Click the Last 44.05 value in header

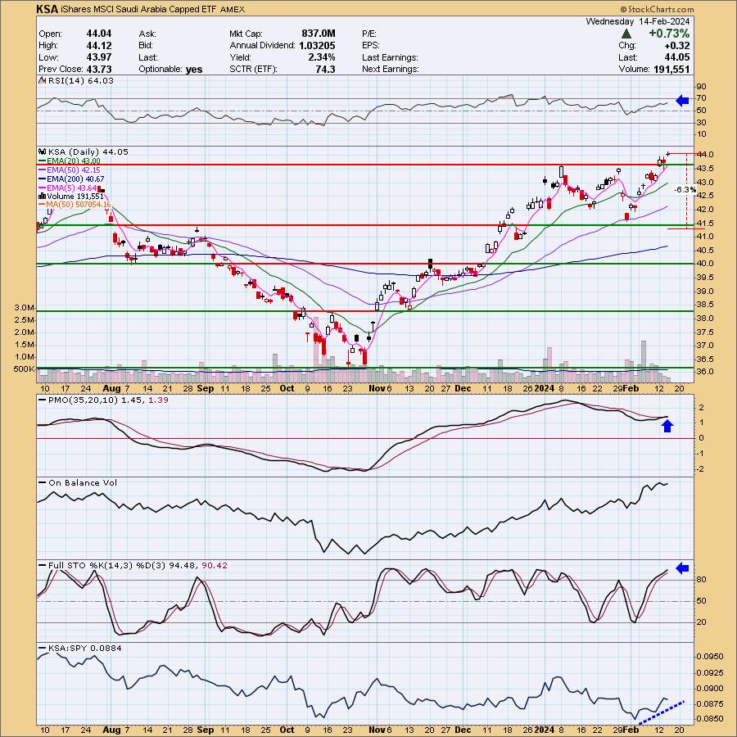[x=677, y=57]
